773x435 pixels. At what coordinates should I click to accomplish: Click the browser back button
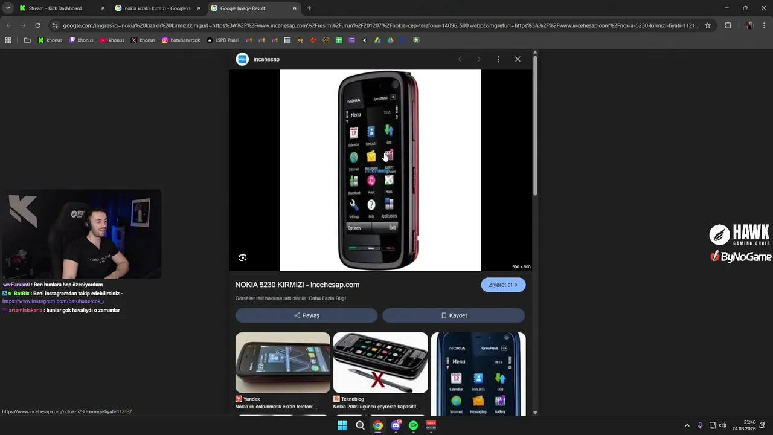[x=8, y=25]
